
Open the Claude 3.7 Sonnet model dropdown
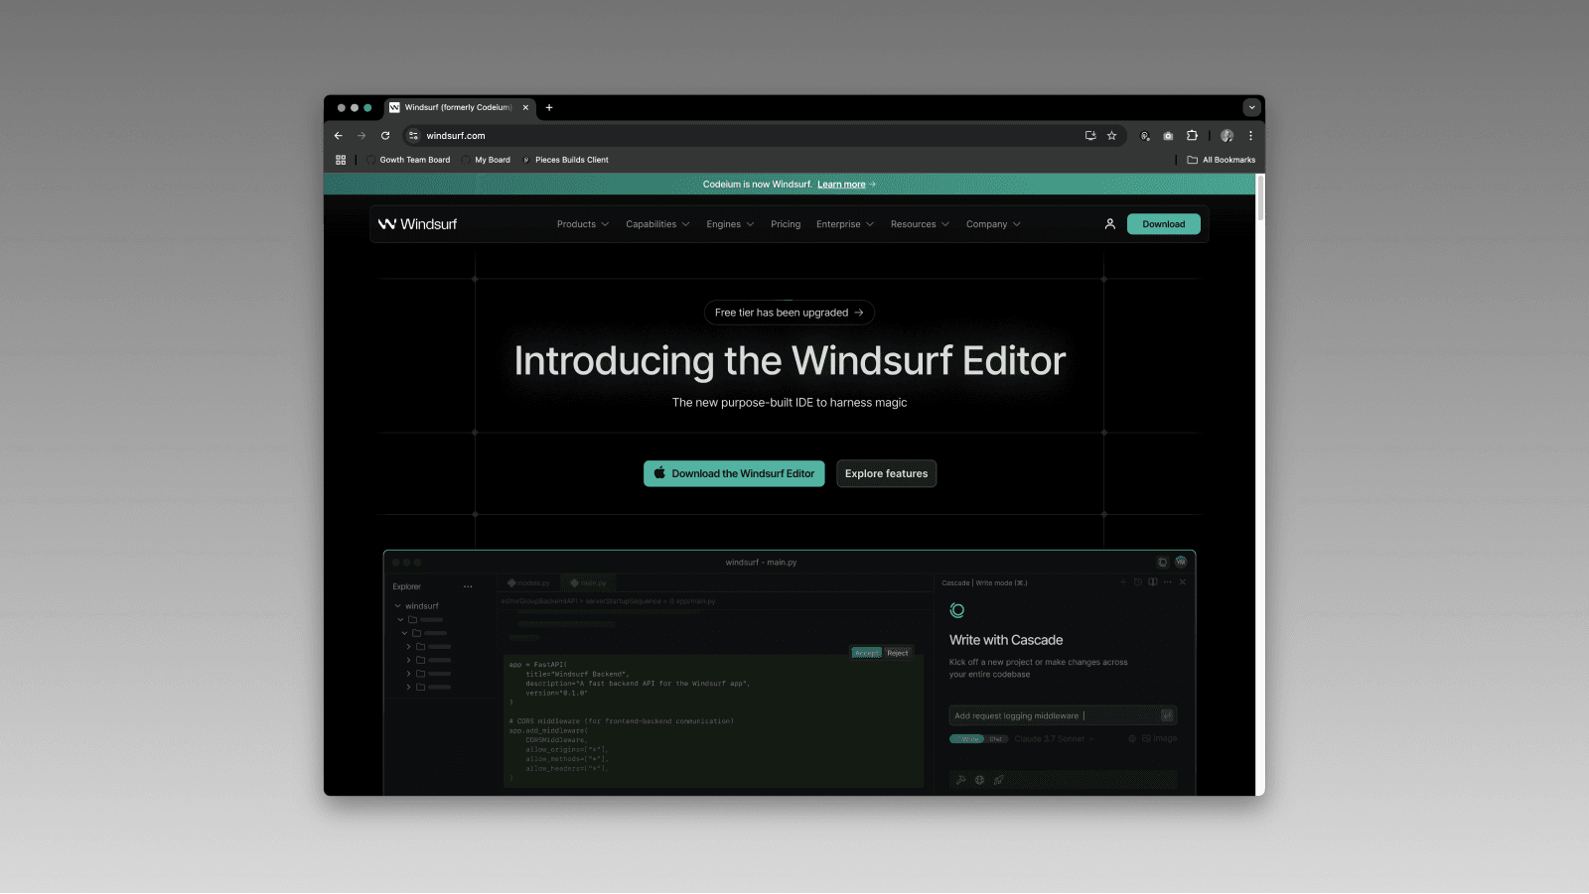coord(1054,739)
